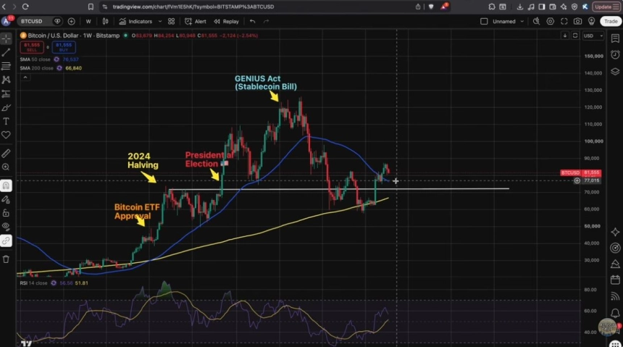Open the calendar panel in right sidebar
Image resolution: width=623 pixels, height=347 pixels.
pyautogui.click(x=615, y=280)
